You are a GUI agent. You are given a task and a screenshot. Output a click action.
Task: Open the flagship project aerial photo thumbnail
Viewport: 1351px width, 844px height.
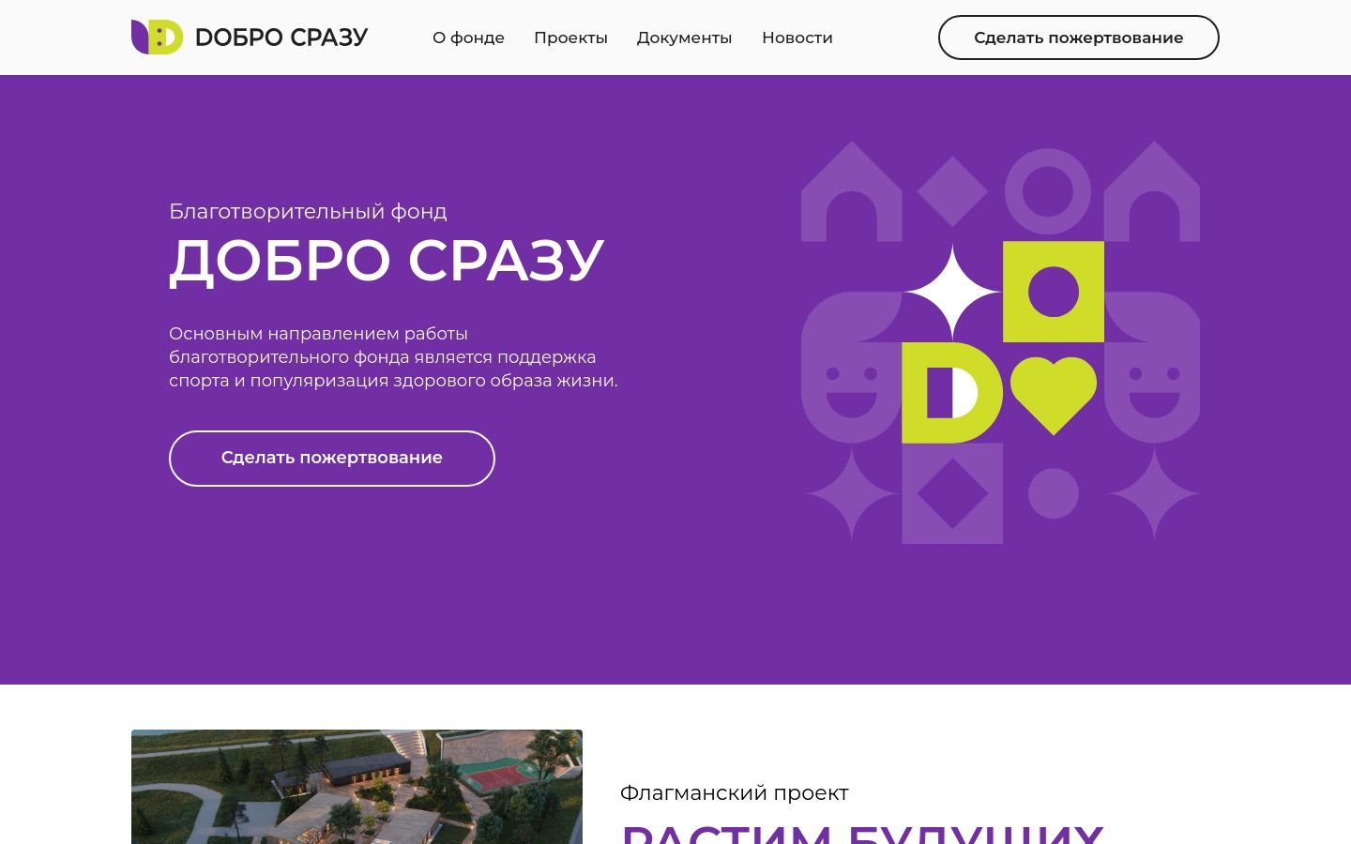point(357,787)
